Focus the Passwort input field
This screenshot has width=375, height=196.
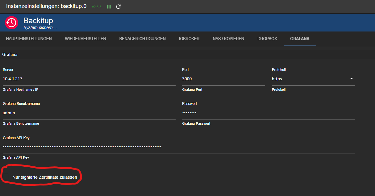269,113
